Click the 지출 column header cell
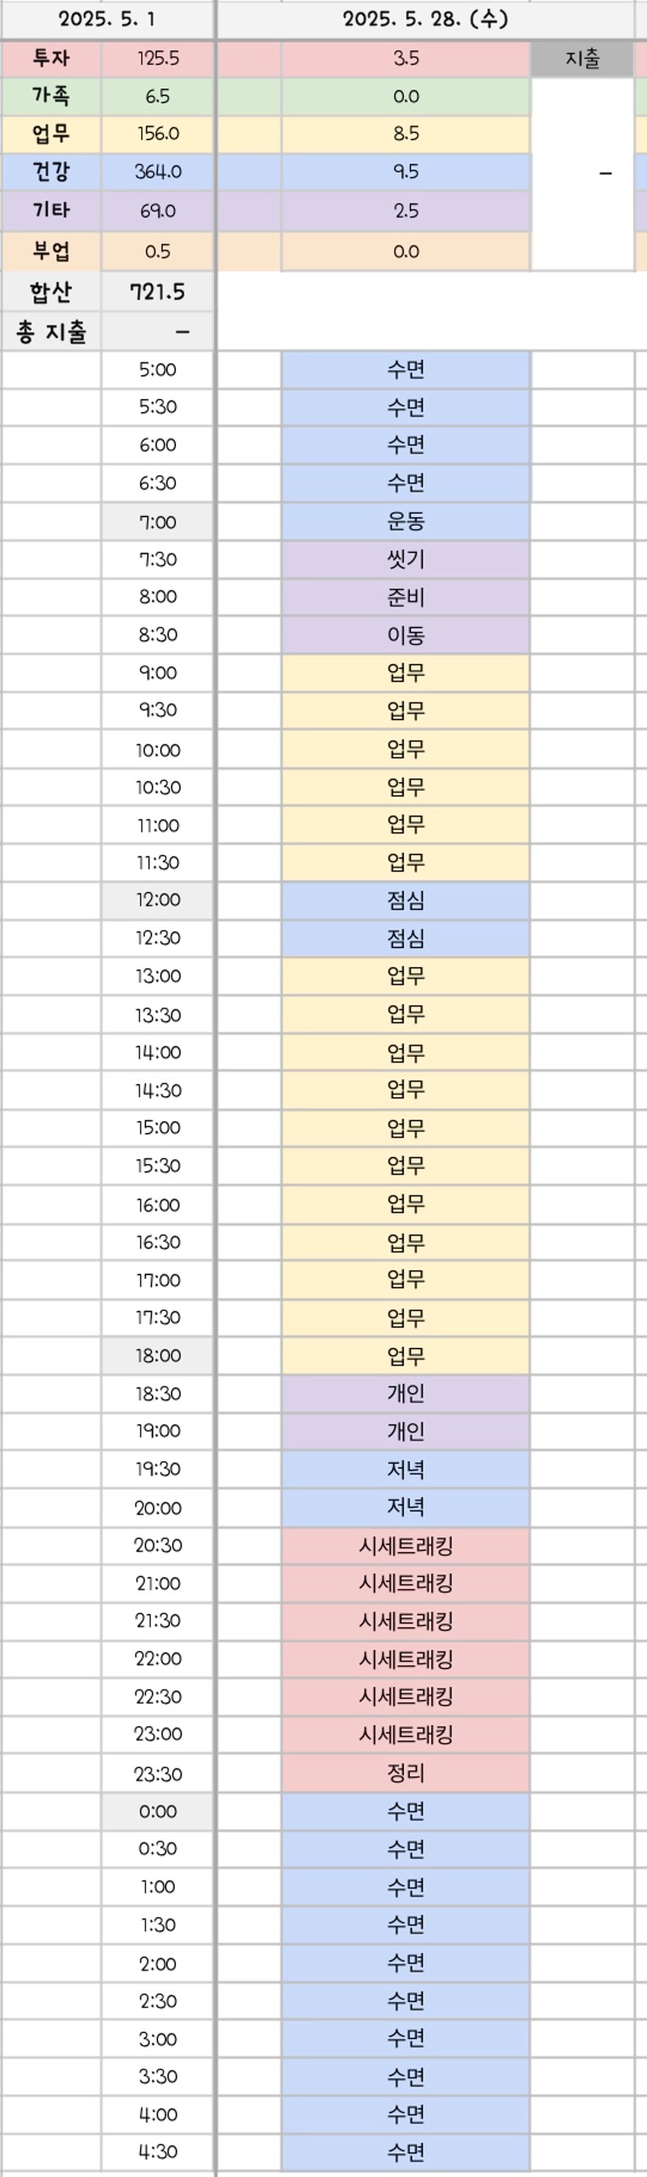This screenshot has width=647, height=2177. point(582,59)
